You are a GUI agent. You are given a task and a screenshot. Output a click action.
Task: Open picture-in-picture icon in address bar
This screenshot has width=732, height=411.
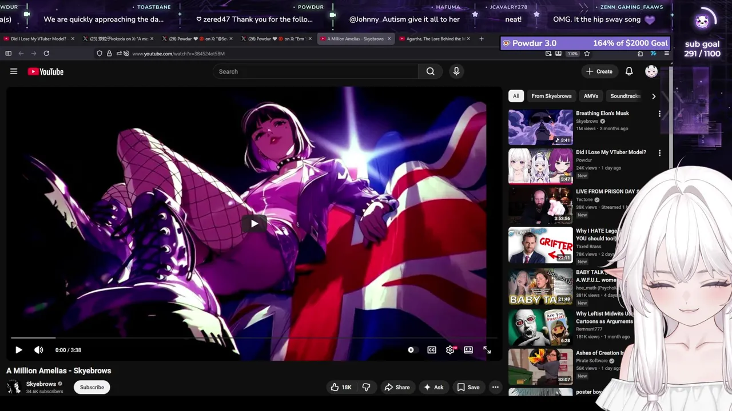[548, 53]
